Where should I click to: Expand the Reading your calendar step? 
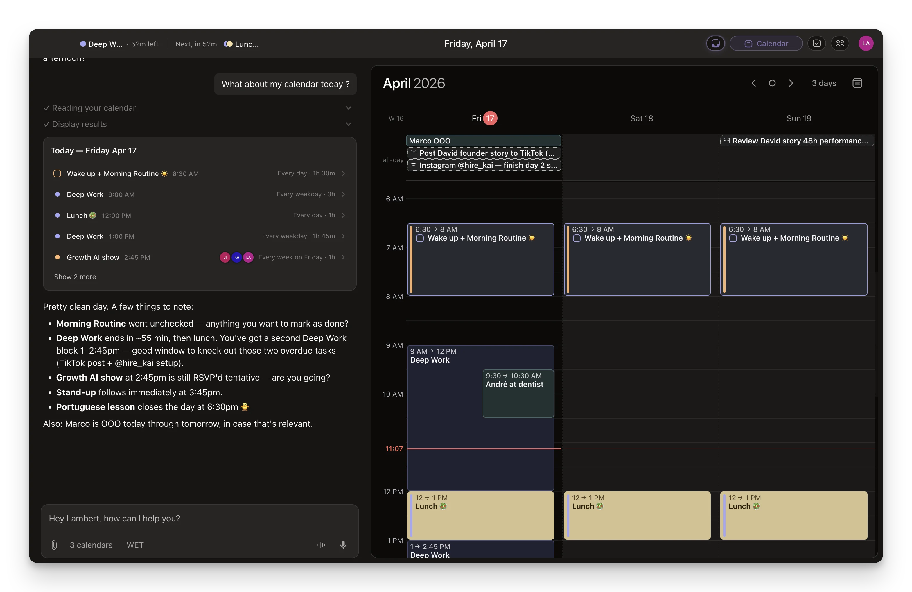[348, 108]
